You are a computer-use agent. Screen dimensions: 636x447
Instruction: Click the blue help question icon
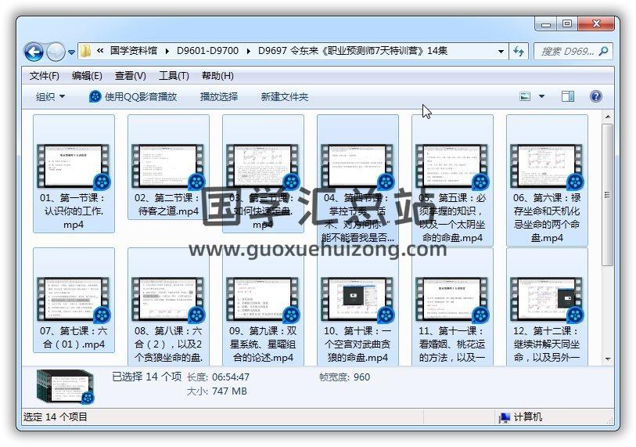click(596, 96)
